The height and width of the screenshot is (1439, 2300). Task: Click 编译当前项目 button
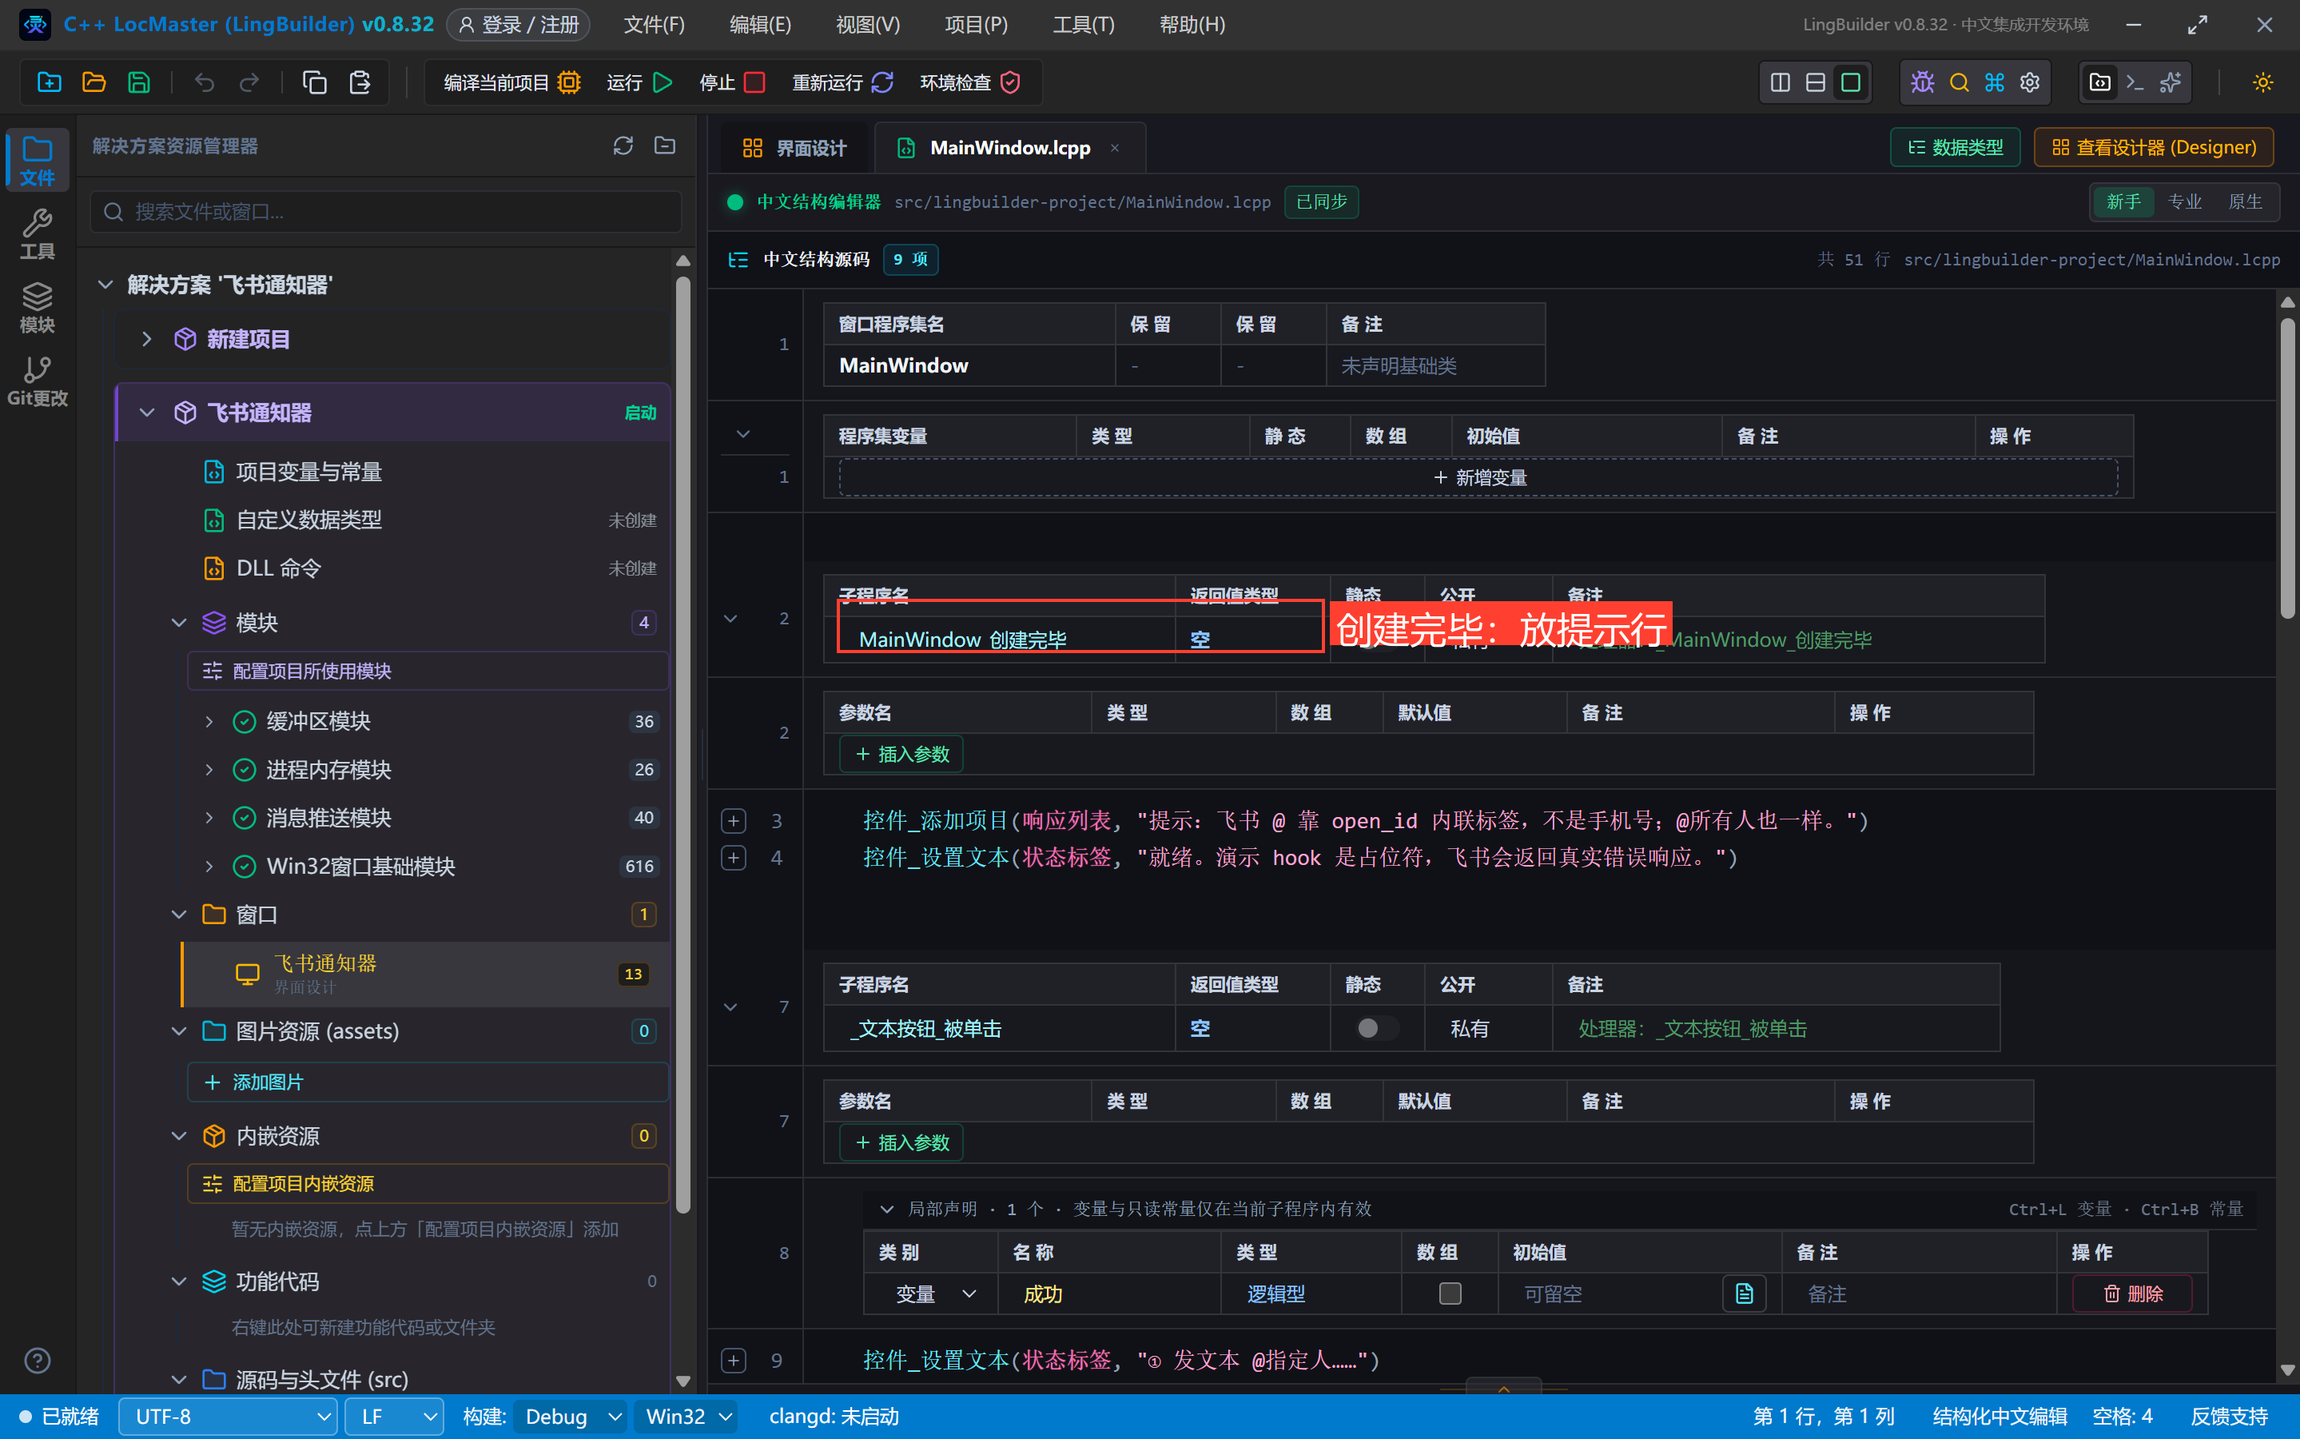coord(511,83)
